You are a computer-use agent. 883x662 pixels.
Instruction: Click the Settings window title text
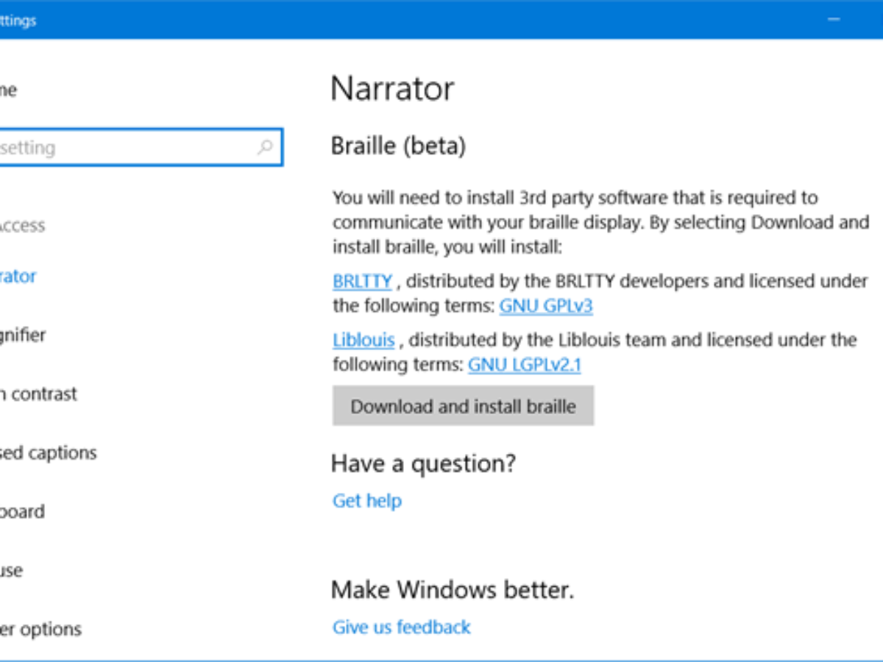(18, 21)
